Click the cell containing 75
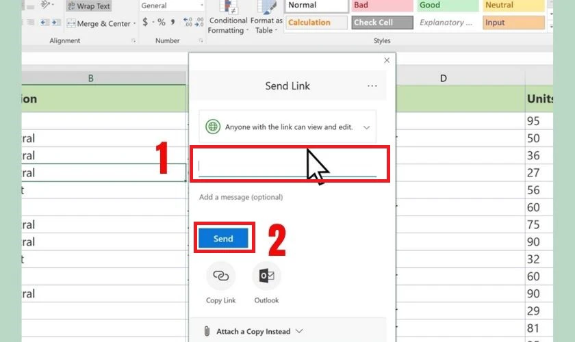Viewport: 575px width, 342px height. click(x=539, y=224)
